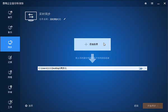
Task: Open the 首页 home page
Action: coord(10,14)
